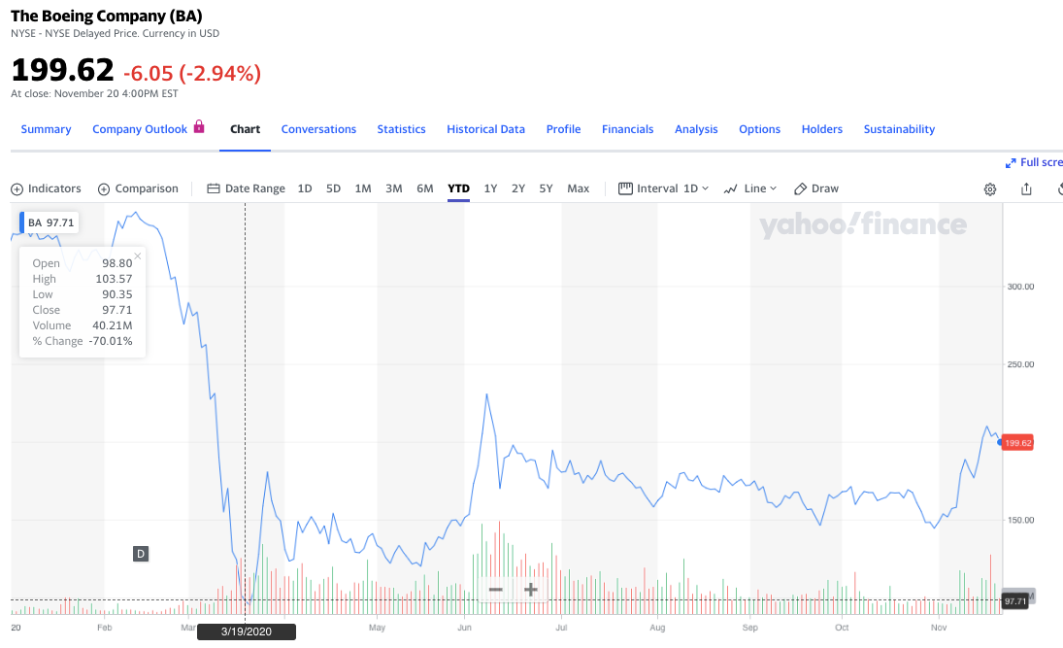Viewport: 1063px width, 648px height.
Task: Click the red 199.62 current price tag
Action: [x=1017, y=443]
